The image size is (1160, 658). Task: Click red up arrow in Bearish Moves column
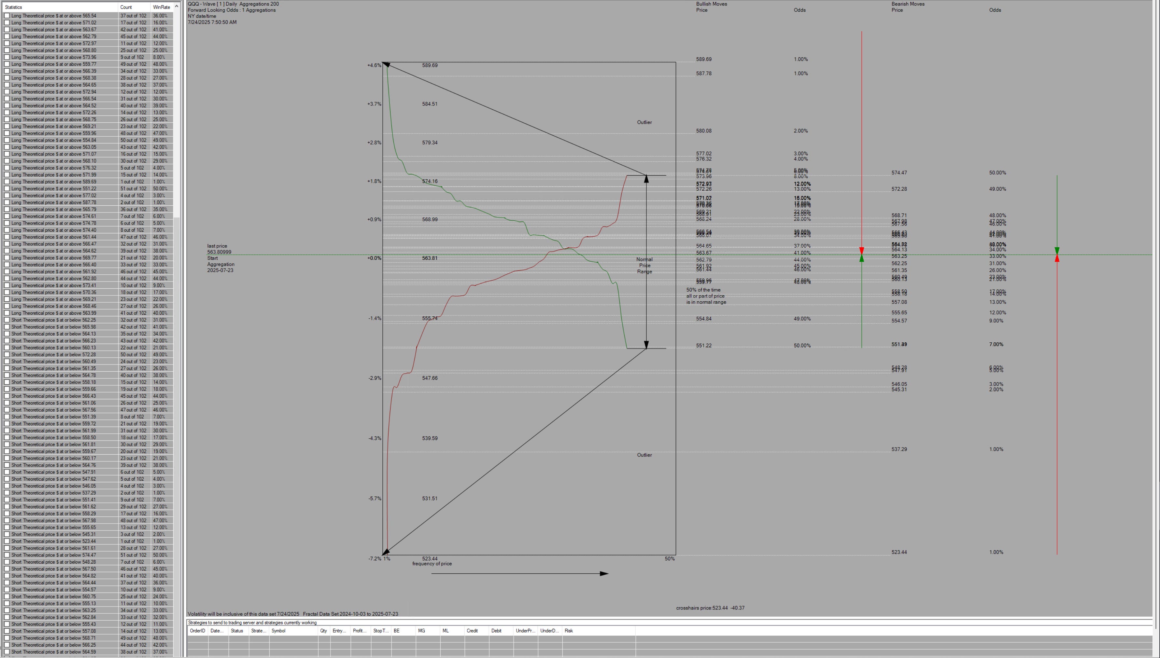pyautogui.click(x=1057, y=258)
